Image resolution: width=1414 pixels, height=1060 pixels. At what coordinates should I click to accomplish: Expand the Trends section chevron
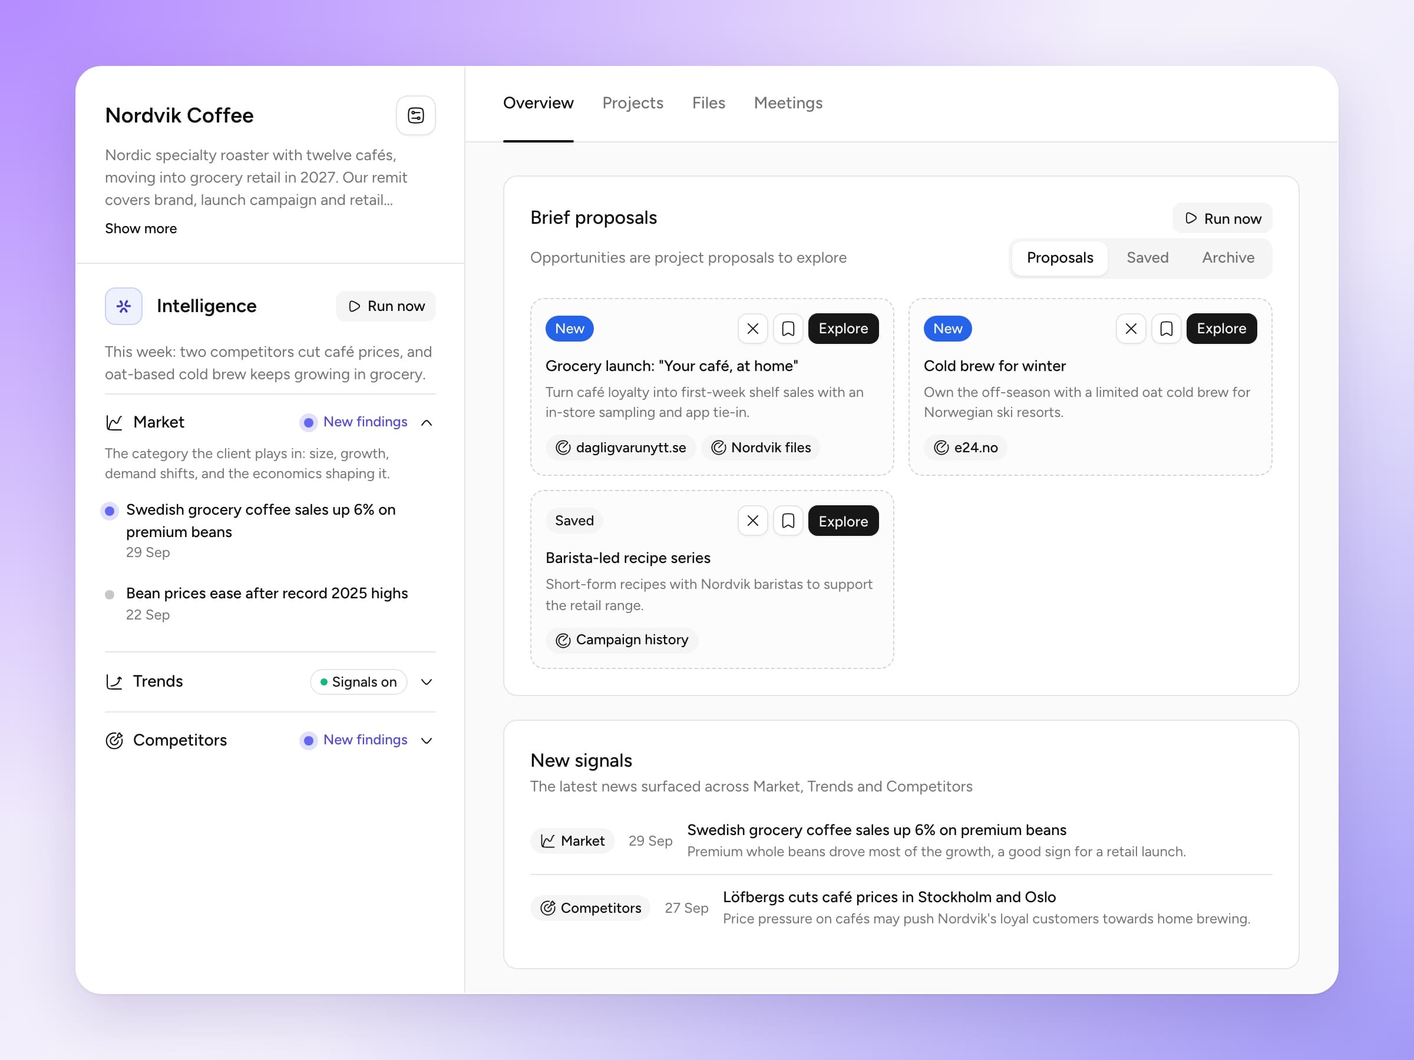pyautogui.click(x=427, y=682)
